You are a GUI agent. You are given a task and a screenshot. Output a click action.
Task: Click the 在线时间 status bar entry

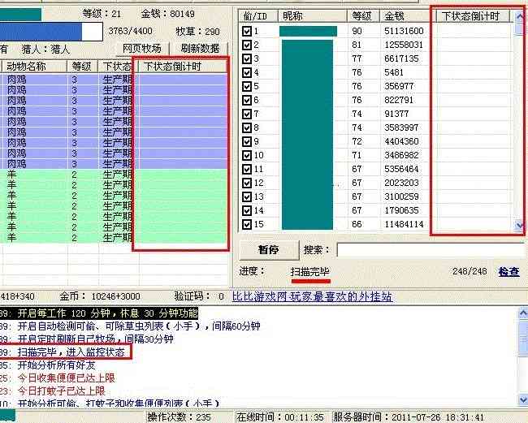[280, 417]
